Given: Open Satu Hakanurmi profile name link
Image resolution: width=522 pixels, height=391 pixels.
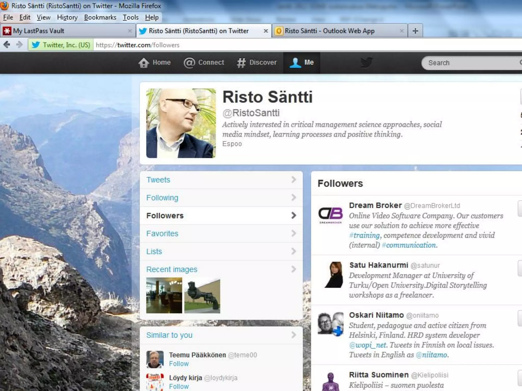Looking at the screenshot, I should tap(379, 265).
